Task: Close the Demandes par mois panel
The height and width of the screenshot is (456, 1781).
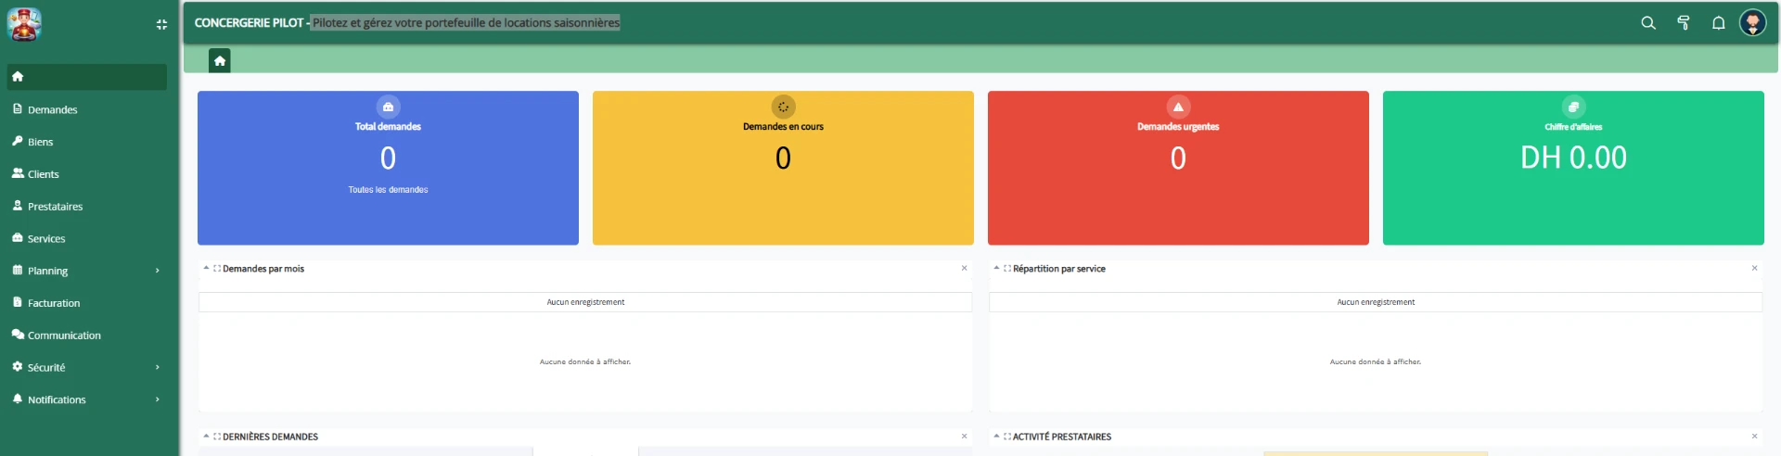Action: [x=964, y=268]
